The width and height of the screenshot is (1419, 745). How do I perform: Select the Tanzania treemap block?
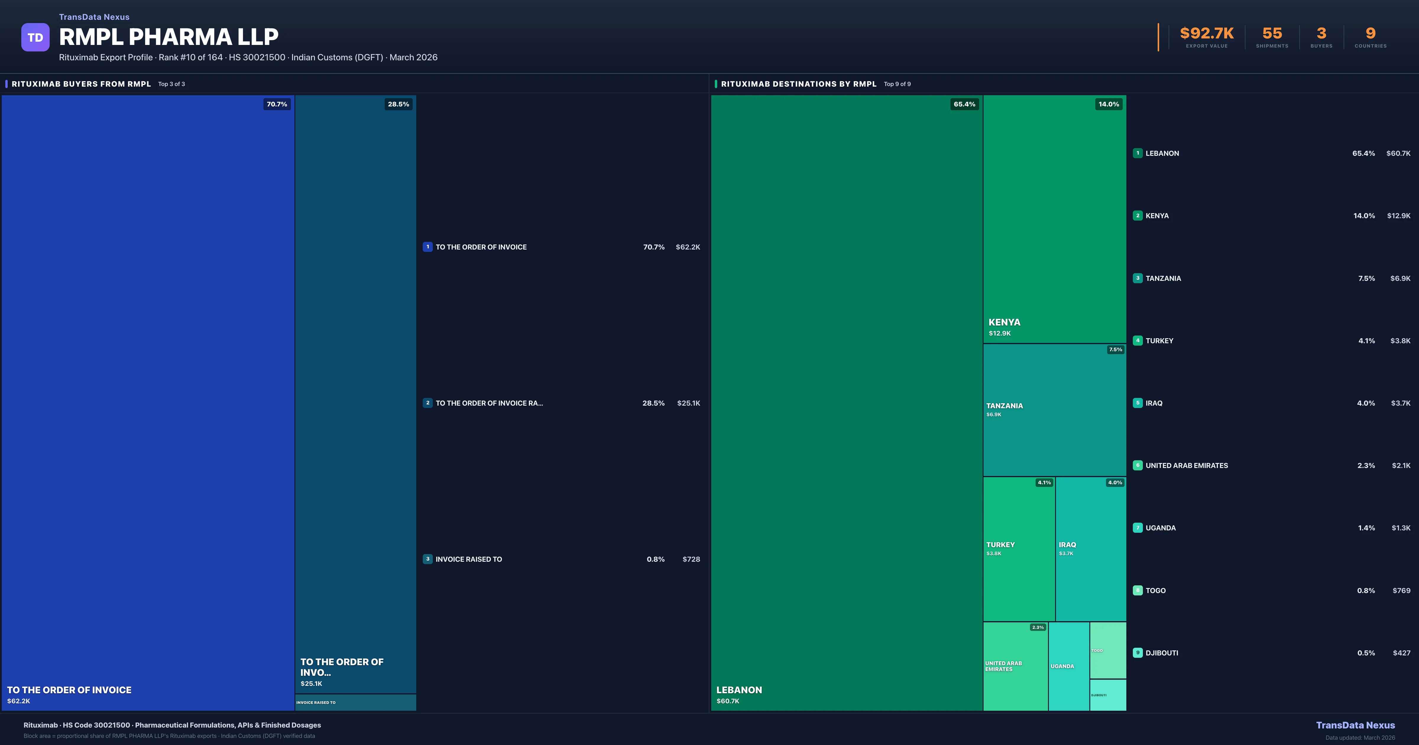[1054, 410]
